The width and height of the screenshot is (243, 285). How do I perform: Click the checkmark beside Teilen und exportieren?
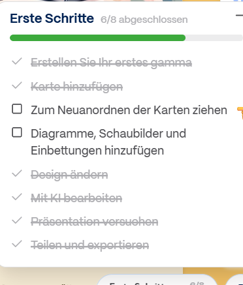[x=17, y=244]
